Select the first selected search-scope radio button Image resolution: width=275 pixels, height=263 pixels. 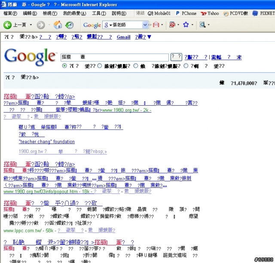click(64, 66)
